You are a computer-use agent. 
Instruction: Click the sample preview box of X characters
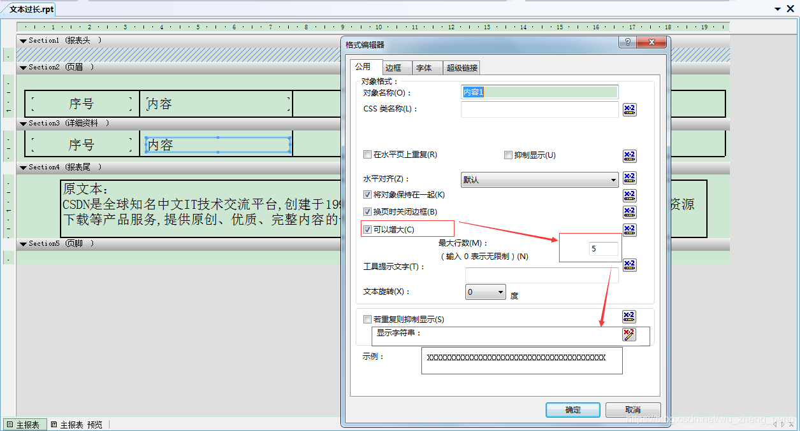tap(521, 360)
